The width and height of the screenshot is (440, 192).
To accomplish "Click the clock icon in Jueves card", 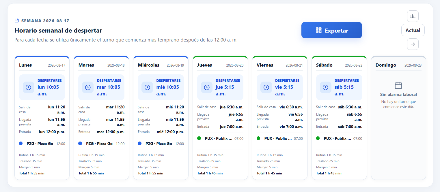I will 207,87.
